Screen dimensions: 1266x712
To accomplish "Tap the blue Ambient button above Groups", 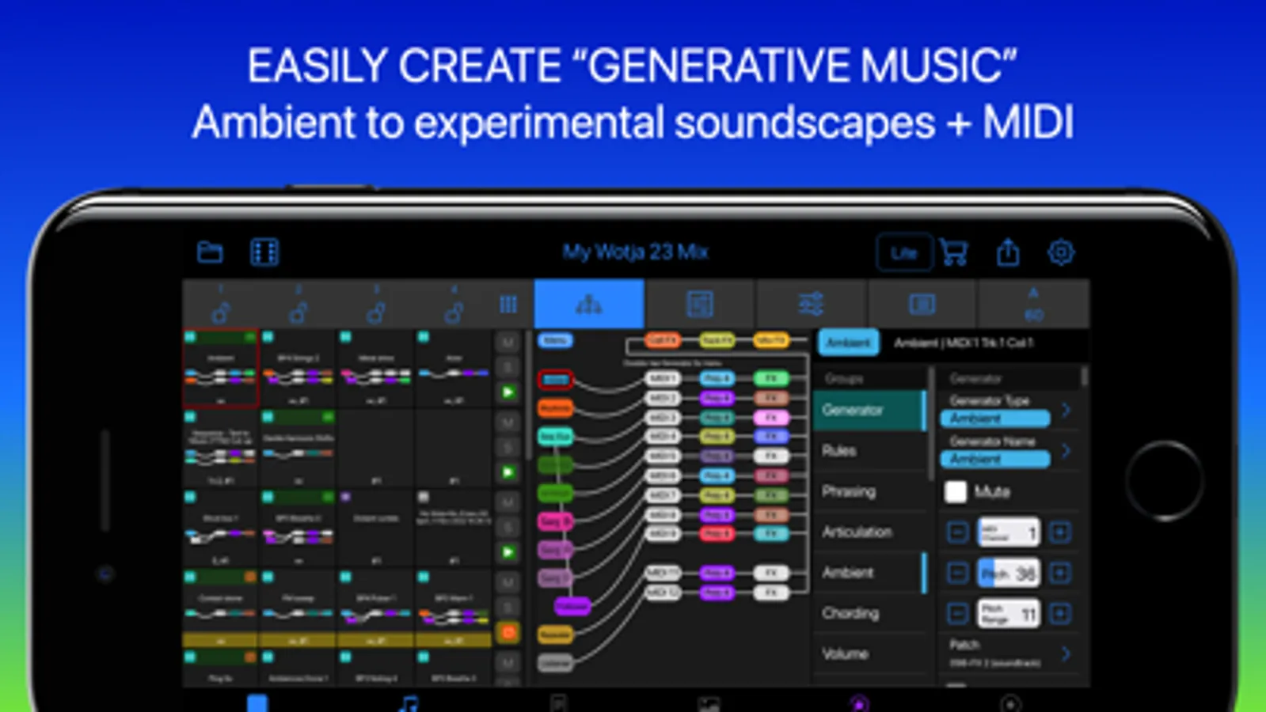I will point(848,342).
